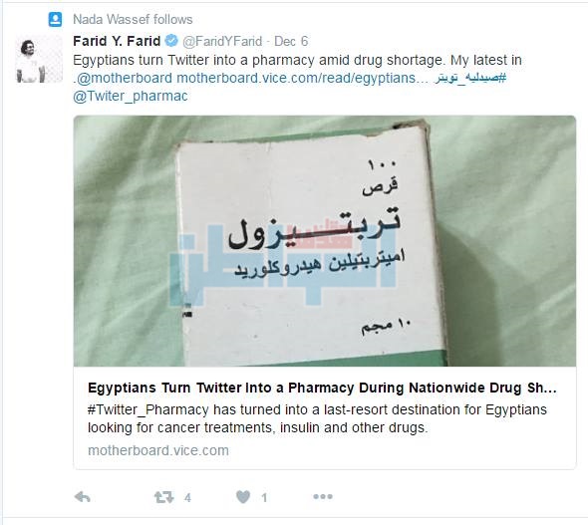Open the @FaridYFarid handle link

(222, 41)
